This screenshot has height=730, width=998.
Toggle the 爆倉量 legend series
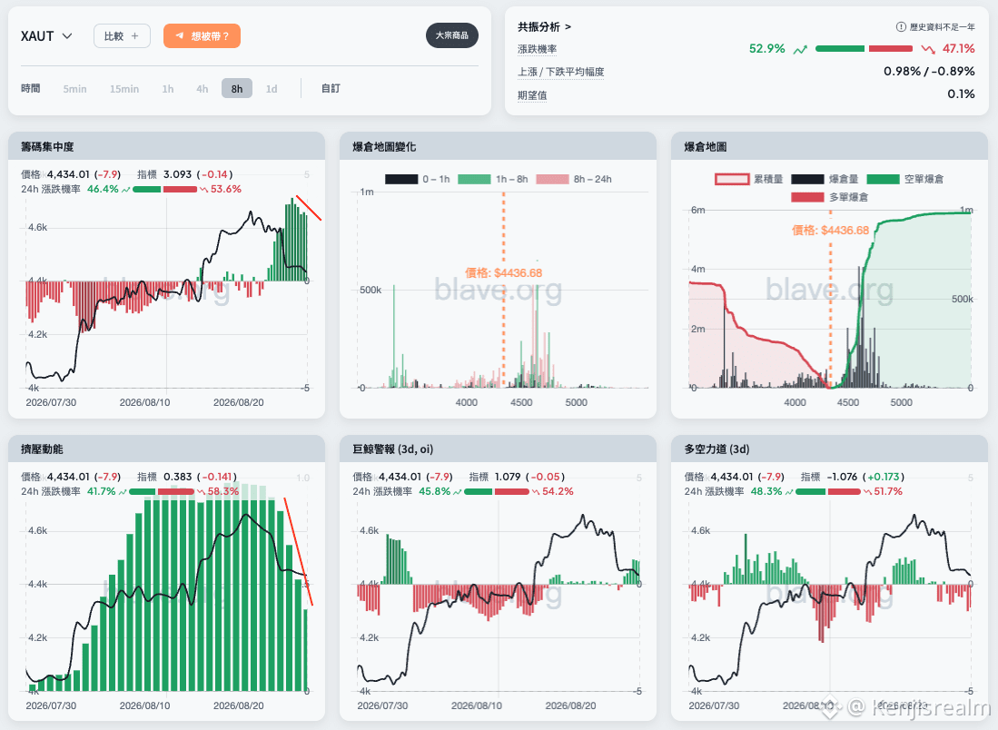tap(825, 180)
